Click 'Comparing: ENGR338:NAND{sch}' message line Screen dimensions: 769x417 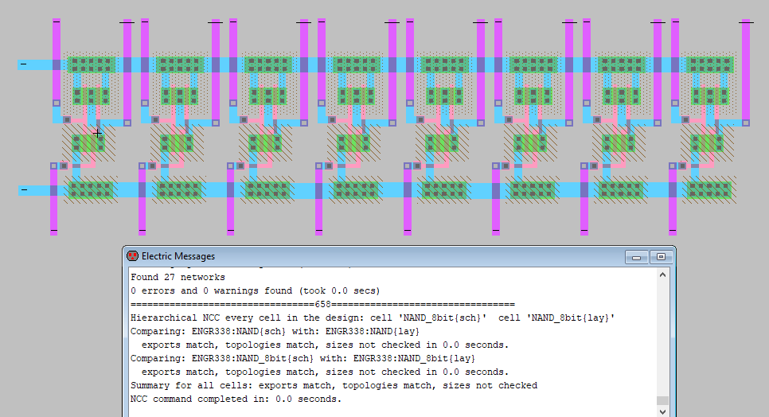pos(275,332)
